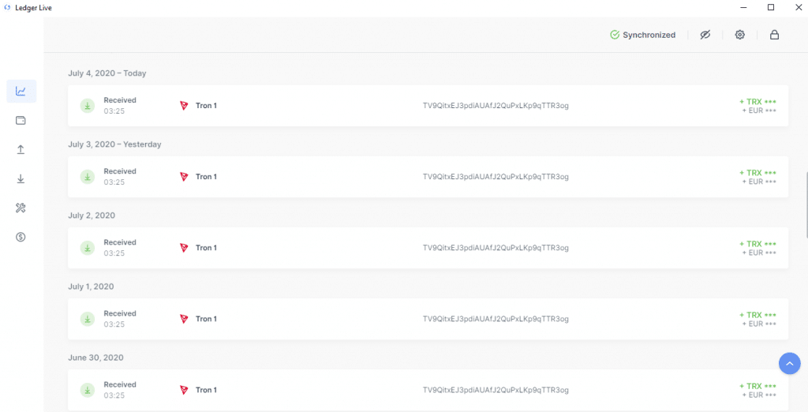
Task: Click the Send upward arrow sidebar icon
Action: [x=21, y=149]
